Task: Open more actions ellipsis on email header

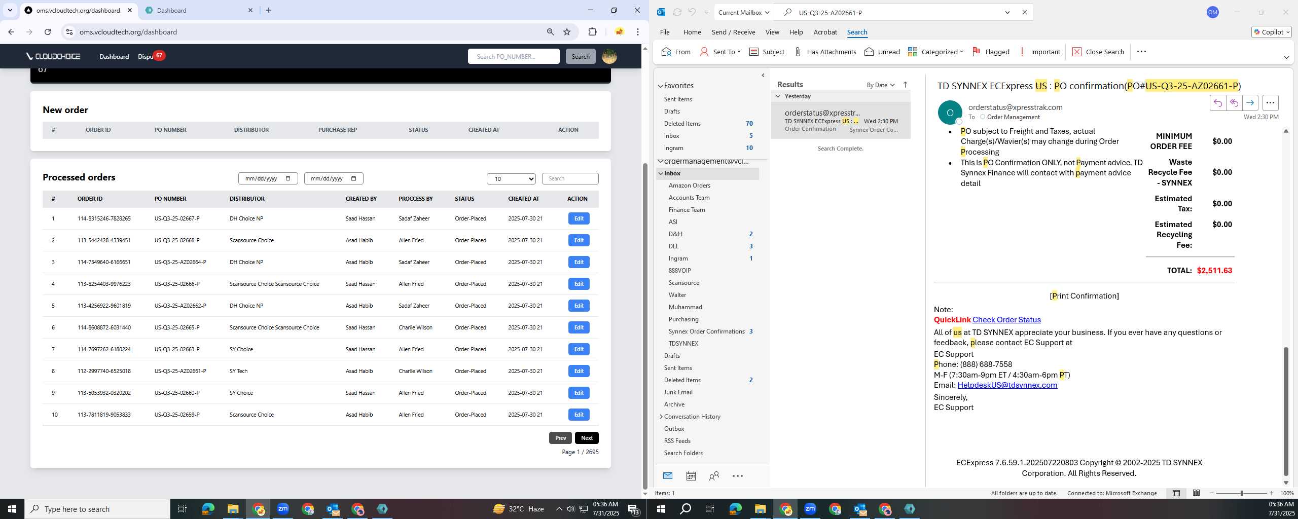Action: 1270,103
